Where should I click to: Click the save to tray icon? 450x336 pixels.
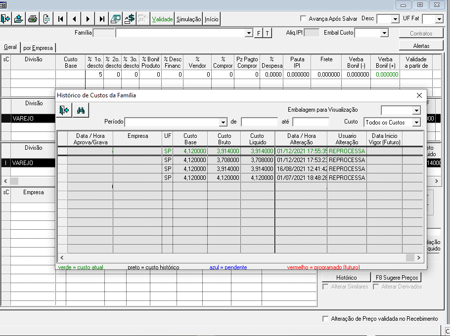click(x=19, y=19)
